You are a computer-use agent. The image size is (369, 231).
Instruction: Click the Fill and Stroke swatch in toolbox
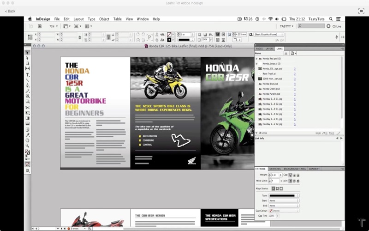tap(27, 152)
